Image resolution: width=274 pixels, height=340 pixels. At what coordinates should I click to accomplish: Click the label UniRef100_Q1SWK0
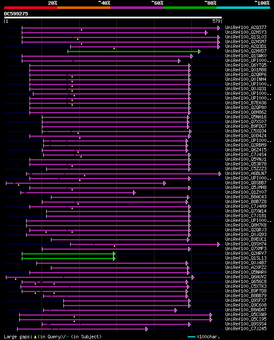coord(246,56)
